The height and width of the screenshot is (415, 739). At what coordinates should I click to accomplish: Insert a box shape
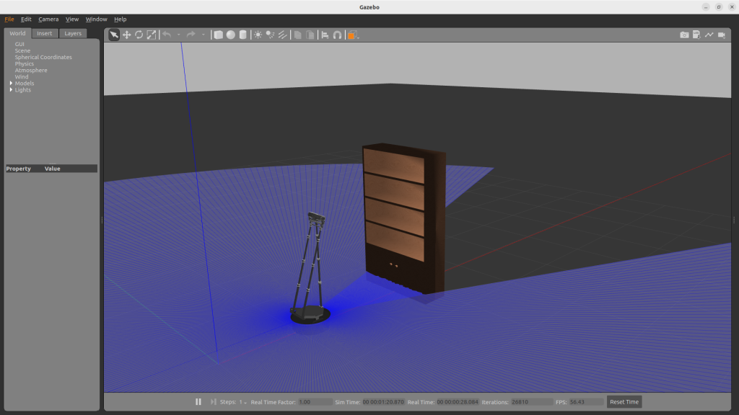pyautogui.click(x=219, y=35)
